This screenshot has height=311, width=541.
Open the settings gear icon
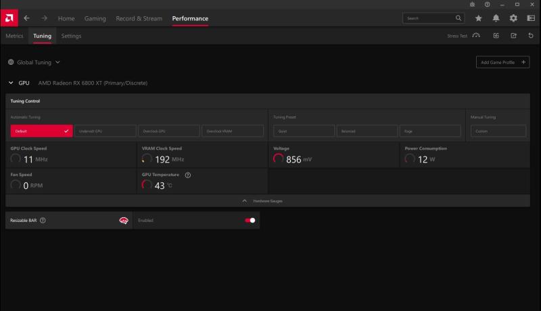[513, 18]
